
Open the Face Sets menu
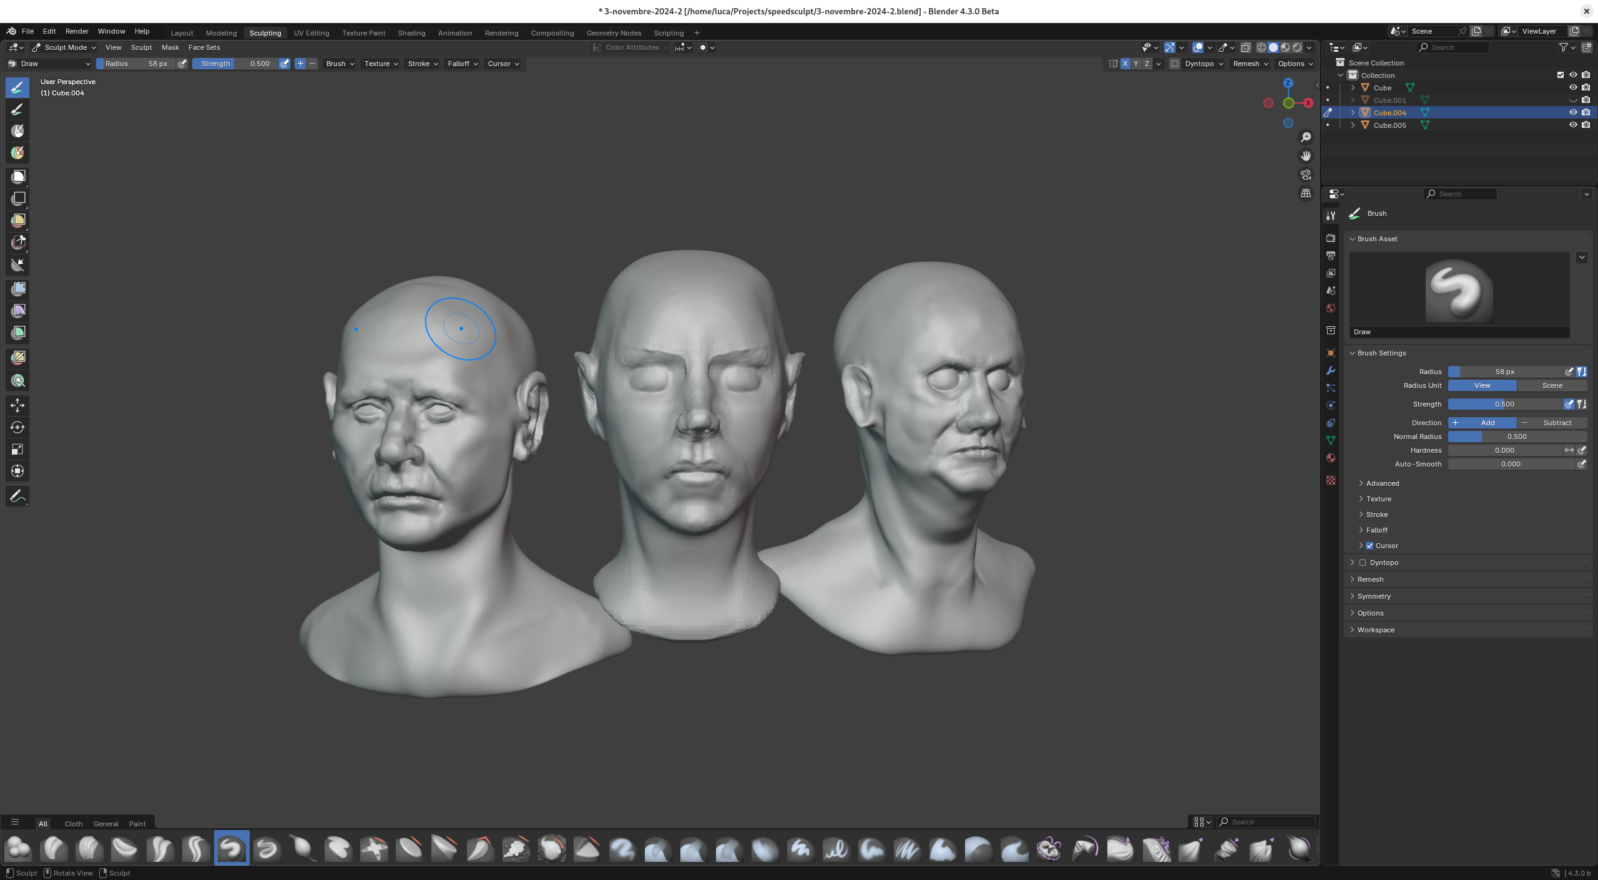(x=204, y=47)
